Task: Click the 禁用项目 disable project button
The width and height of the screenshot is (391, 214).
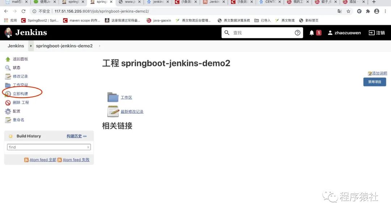Action: 375,82
